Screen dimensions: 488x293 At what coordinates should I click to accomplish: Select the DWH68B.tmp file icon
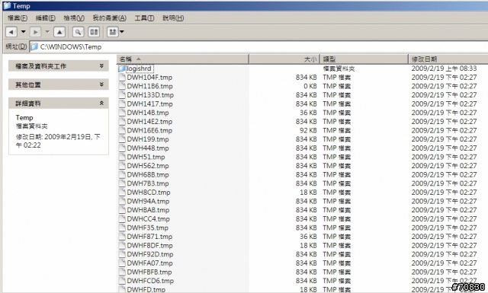point(122,174)
